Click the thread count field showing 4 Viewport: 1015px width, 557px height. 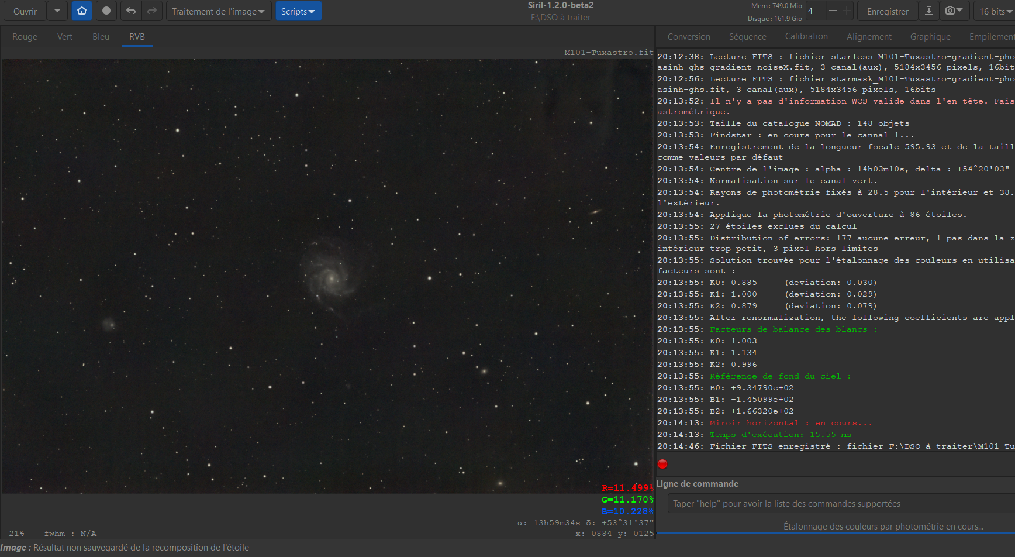point(815,11)
